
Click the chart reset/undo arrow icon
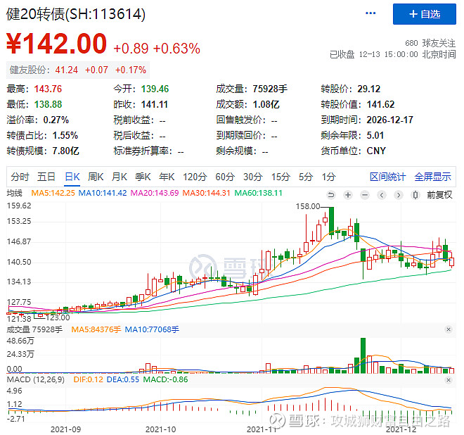coord(331,195)
